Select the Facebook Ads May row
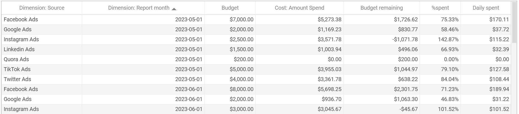Viewport: 519px width, 114px height. click(x=21, y=20)
